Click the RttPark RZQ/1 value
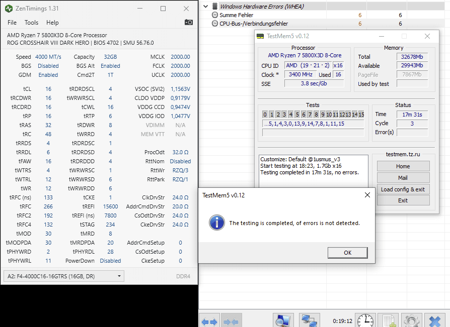This screenshot has width=450, height=327. [180, 179]
